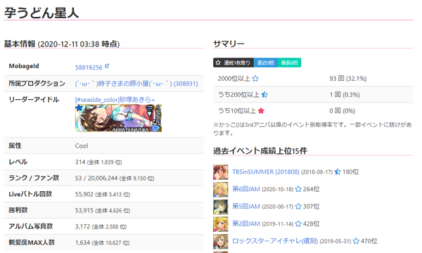The image size is (422, 253).
Task: Click the blue star on idol card
Action: (79, 108)
